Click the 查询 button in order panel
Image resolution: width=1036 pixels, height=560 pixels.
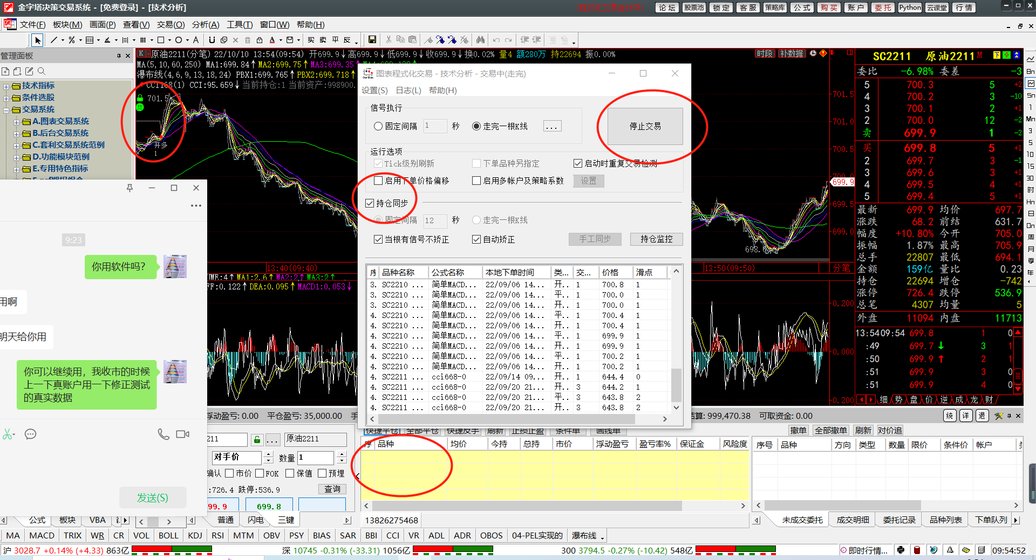(332, 489)
